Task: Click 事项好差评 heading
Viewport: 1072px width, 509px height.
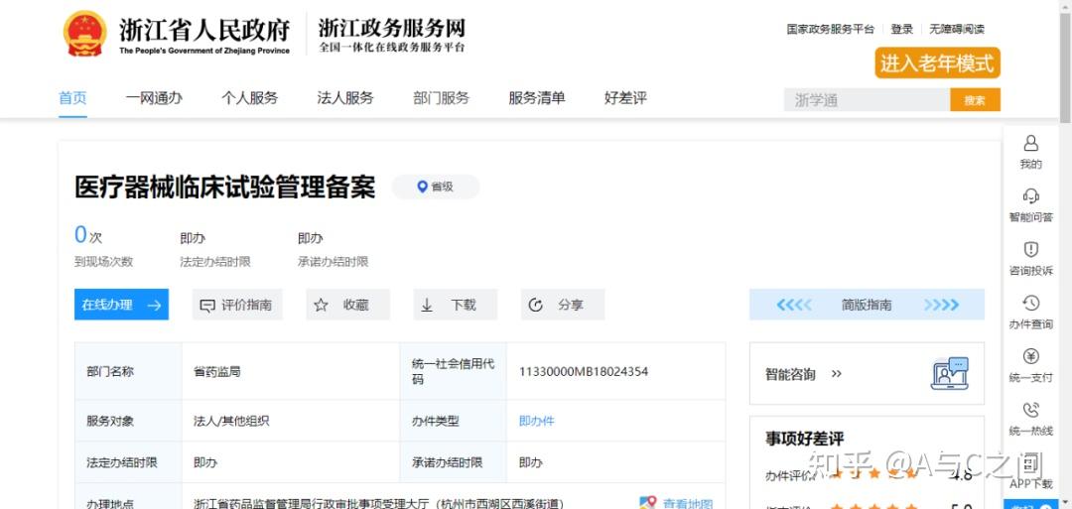Action: [805, 440]
